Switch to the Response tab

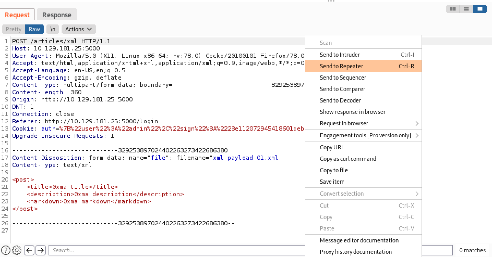(57, 15)
